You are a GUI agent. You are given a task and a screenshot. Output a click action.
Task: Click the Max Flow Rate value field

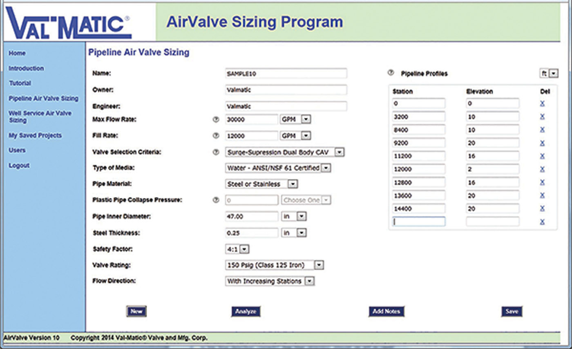(x=252, y=120)
